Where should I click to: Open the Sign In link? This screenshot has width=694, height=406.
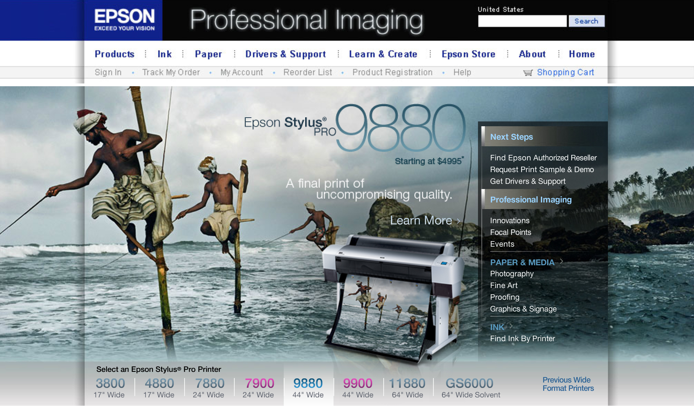108,72
